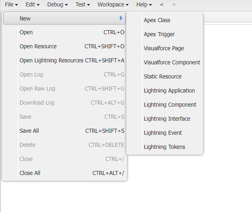Click Open Resource in File menu
Image resolution: width=252 pixels, height=212 pixels.
(x=38, y=46)
